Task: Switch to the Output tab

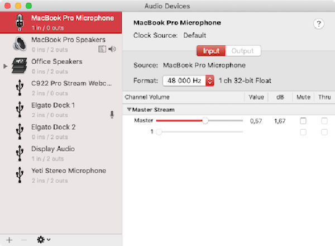Action: [x=243, y=51]
